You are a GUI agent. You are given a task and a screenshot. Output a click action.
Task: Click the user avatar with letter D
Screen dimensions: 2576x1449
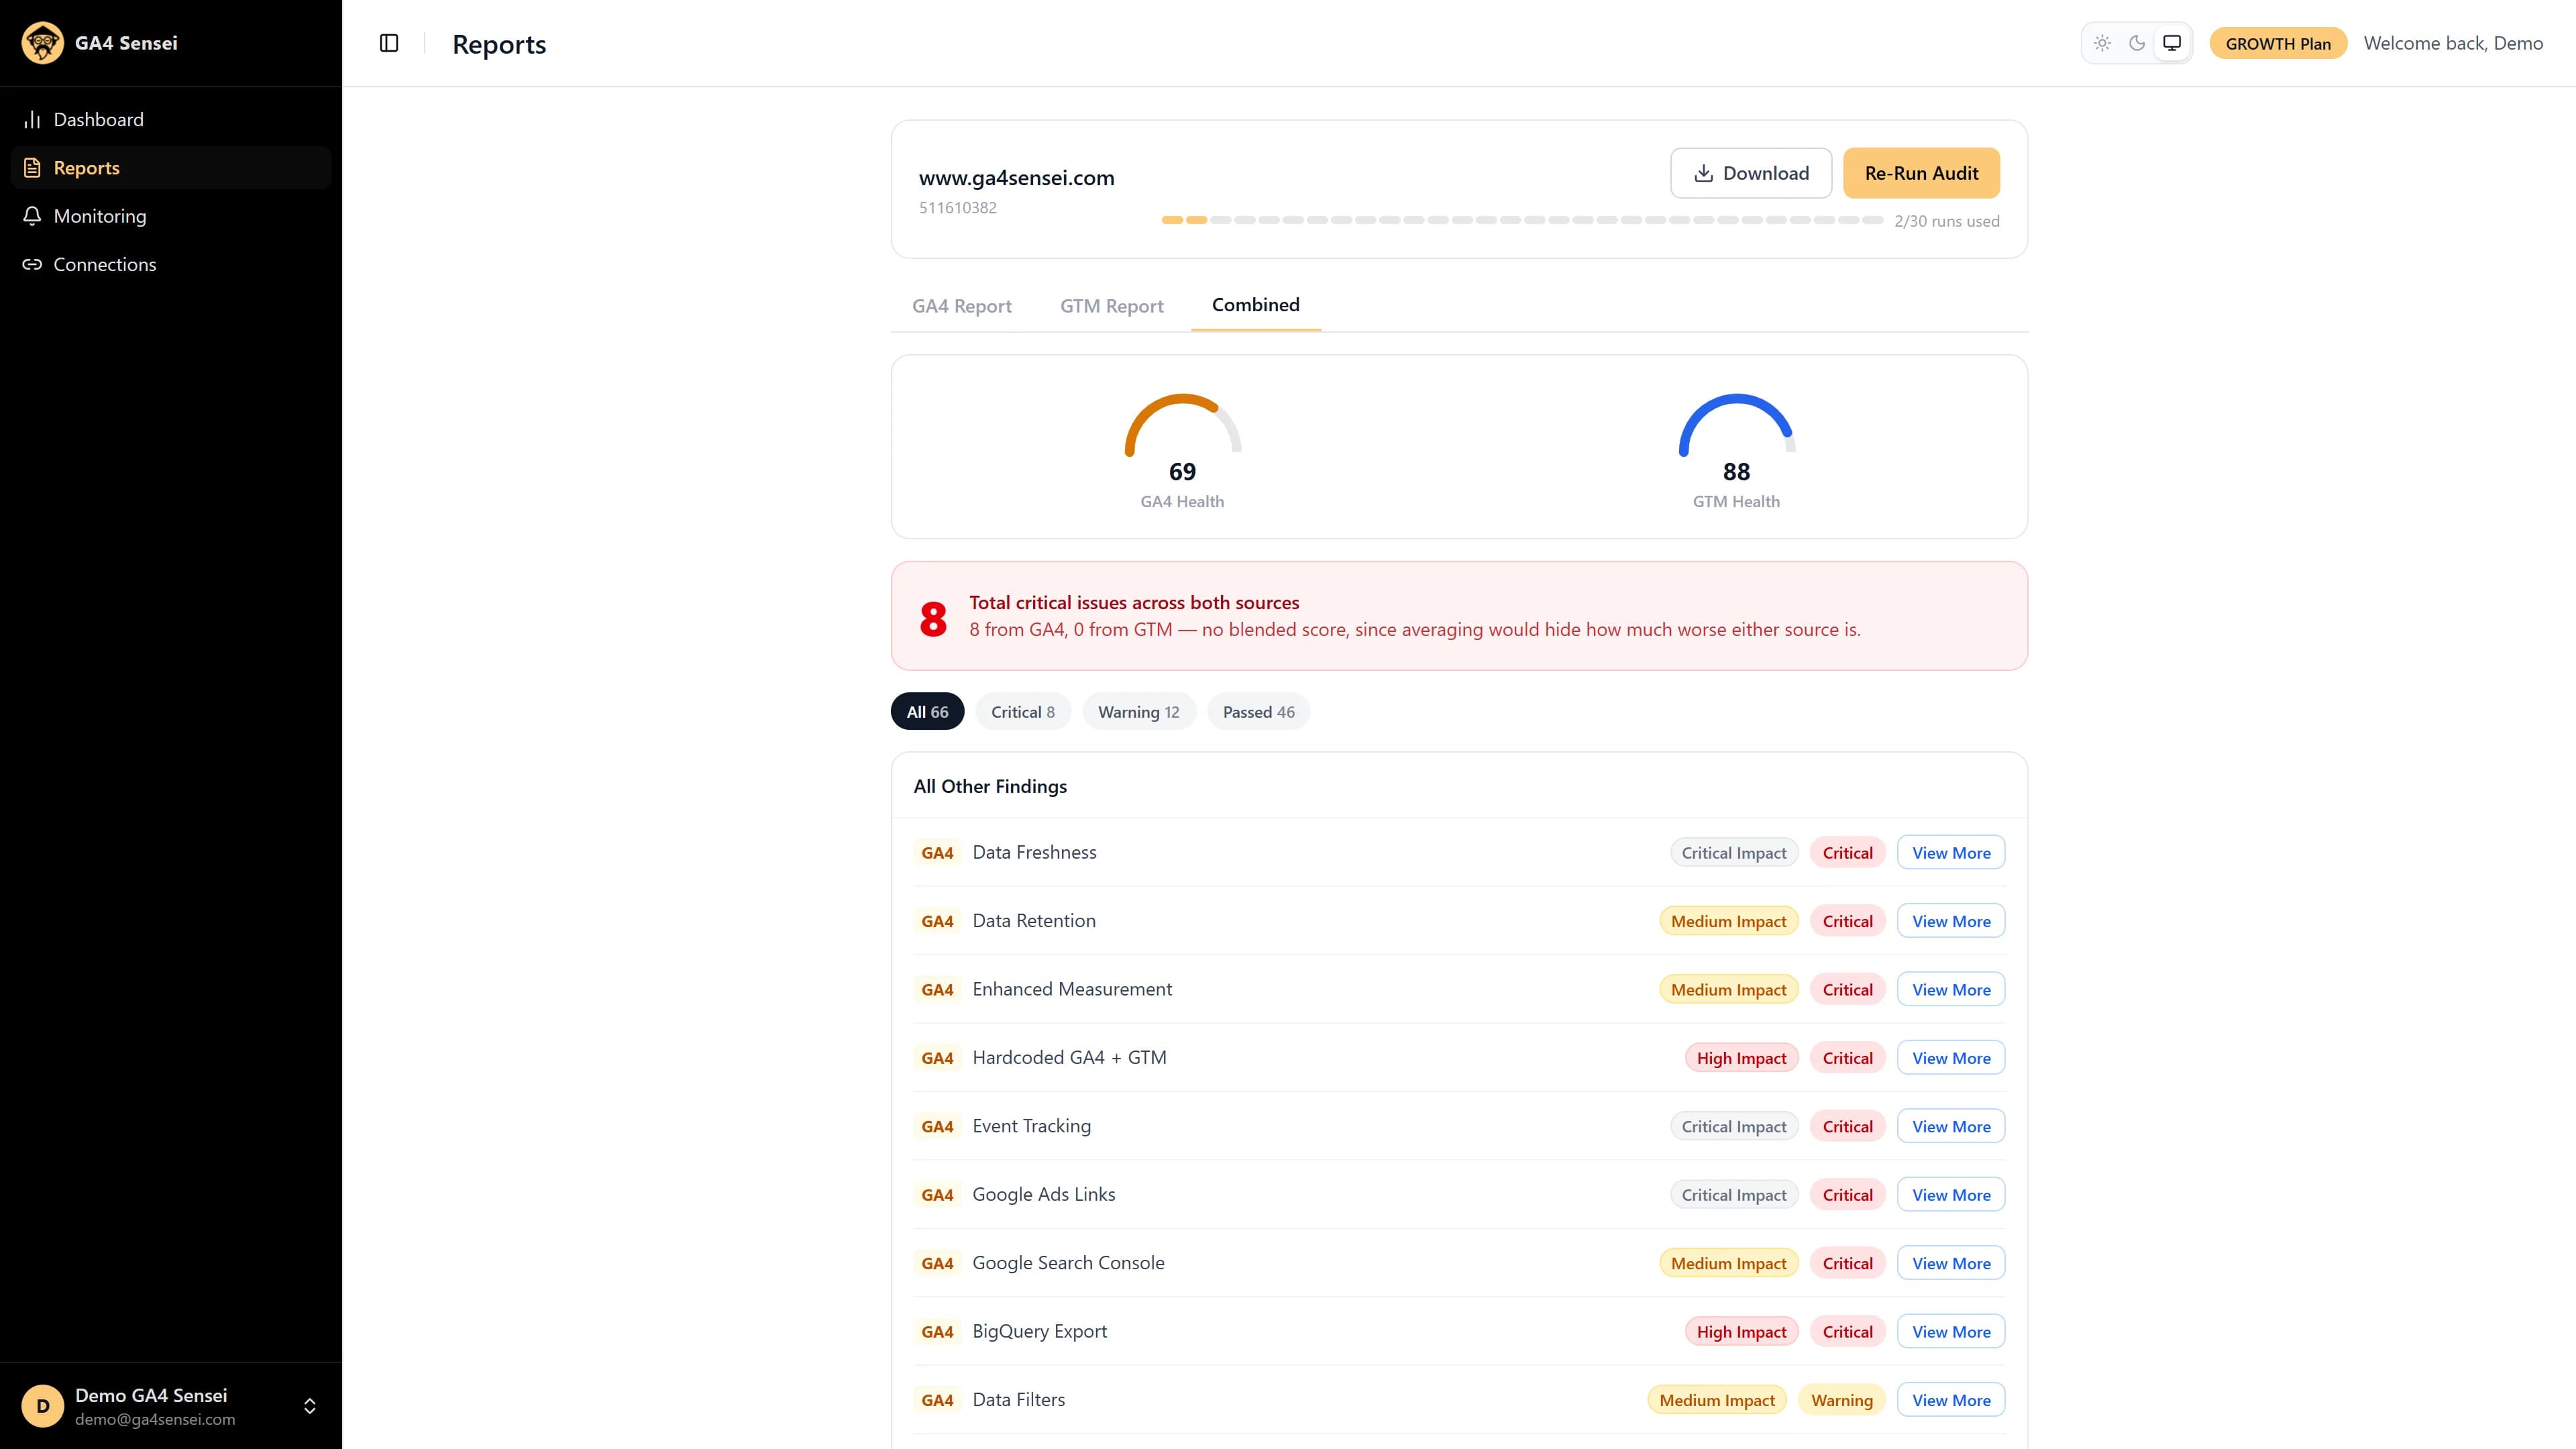[43, 1406]
